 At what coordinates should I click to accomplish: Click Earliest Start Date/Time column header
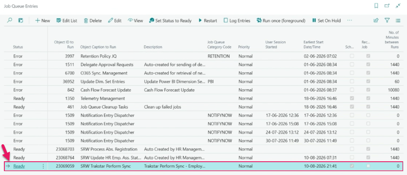pyautogui.click(x=314, y=45)
